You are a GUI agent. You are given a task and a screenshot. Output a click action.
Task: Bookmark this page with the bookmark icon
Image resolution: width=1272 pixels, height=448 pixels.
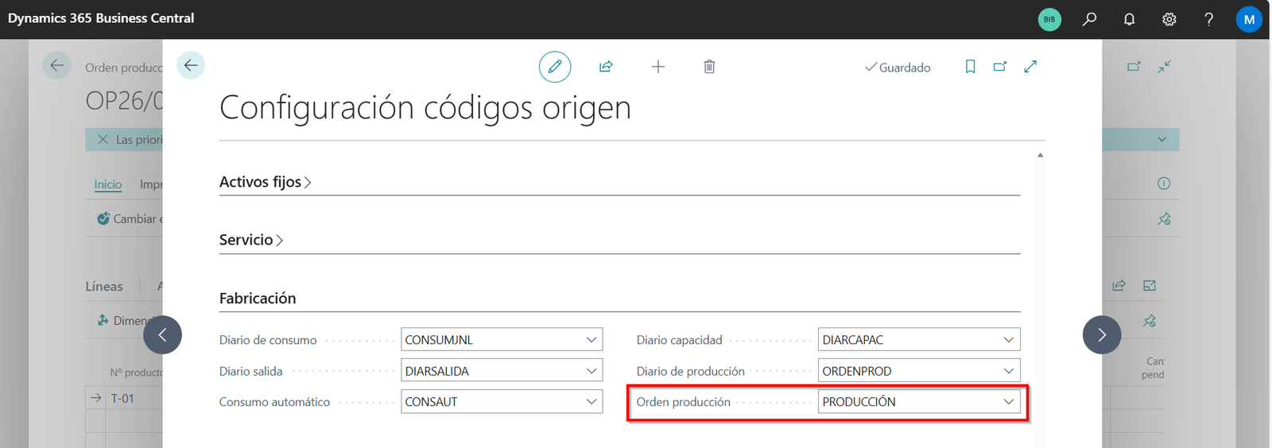click(970, 67)
